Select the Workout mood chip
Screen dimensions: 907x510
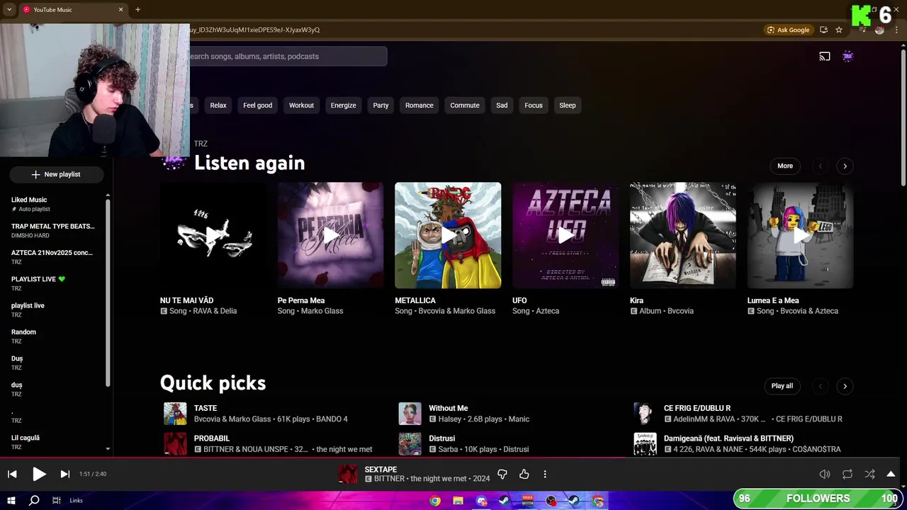[x=301, y=106]
